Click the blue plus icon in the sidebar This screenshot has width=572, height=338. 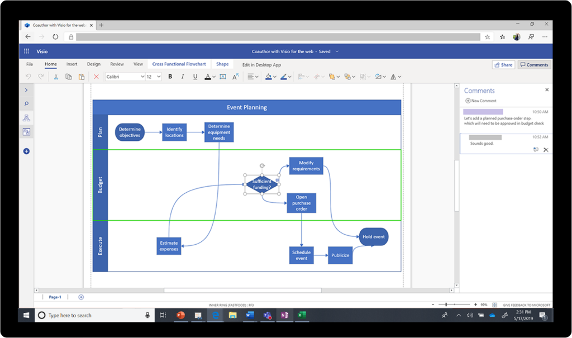pyautogui.click(x=26, y=151)
